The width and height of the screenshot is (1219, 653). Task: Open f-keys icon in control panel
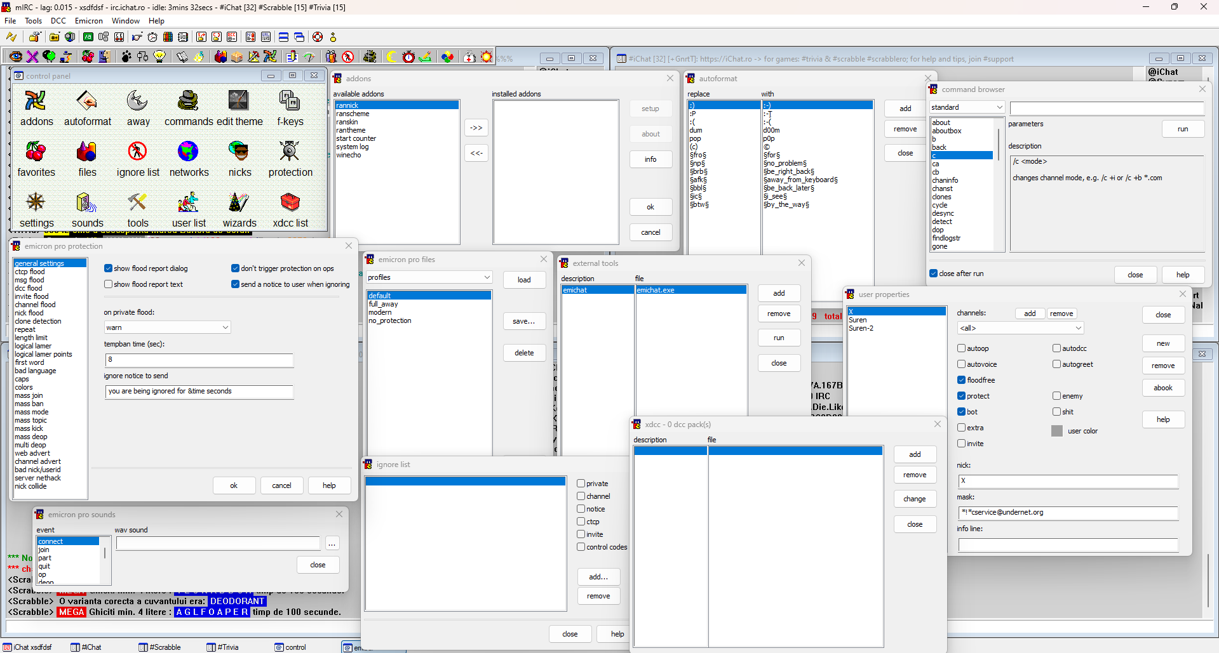click(290, 109)
